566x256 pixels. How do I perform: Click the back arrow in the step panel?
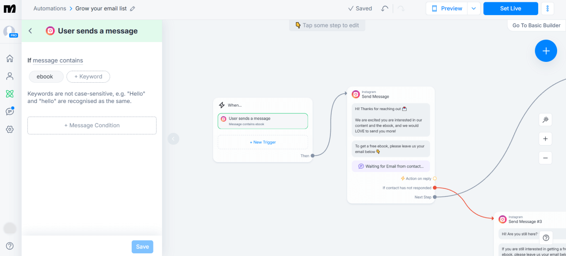(30, 31)
